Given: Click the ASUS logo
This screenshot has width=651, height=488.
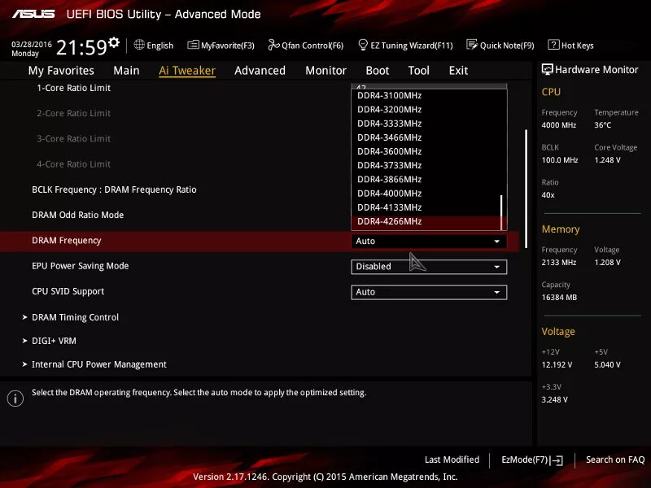Looking at the screenshot, I should coord(33,14).
